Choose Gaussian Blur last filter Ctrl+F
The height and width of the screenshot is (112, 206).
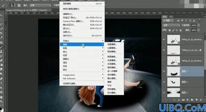(x=82, y=4)
